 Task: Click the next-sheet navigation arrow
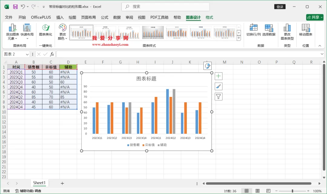pyautogui.click(x=17, y=183)
